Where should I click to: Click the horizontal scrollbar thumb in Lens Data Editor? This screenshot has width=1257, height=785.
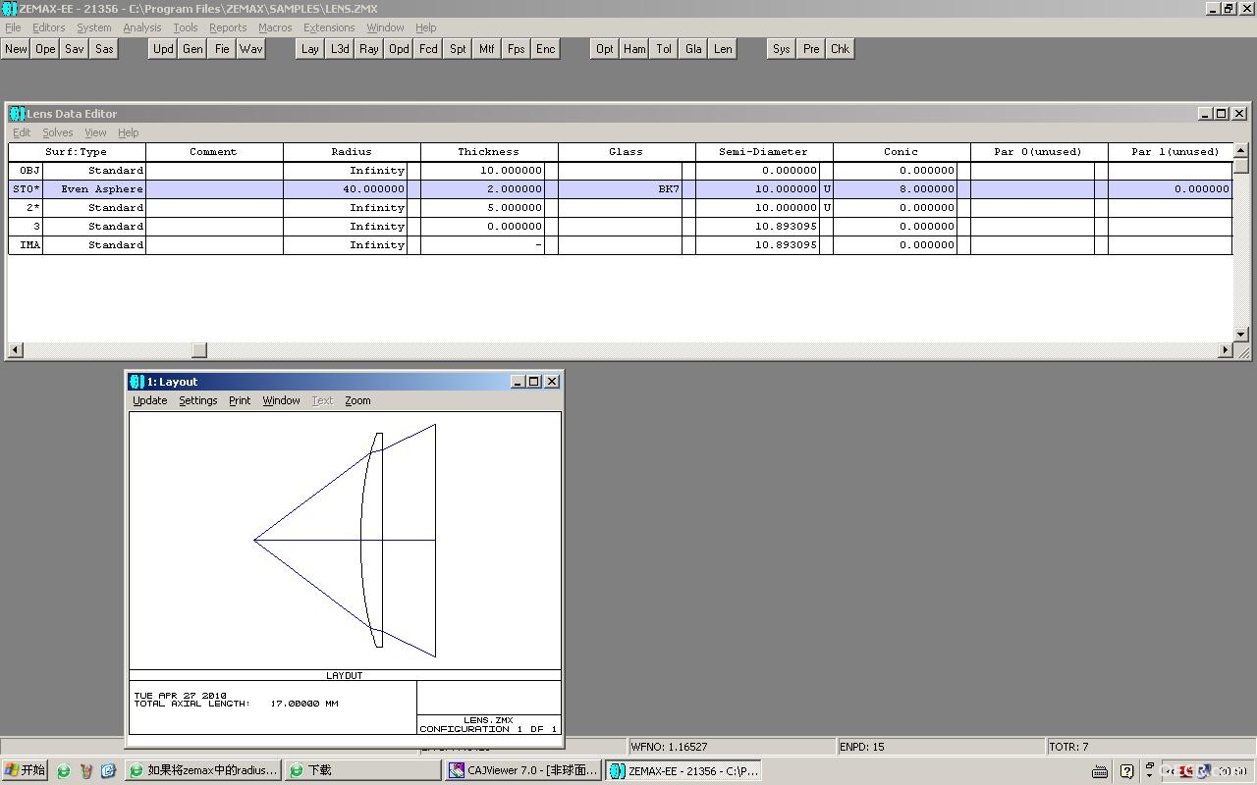pyautogui.click(x=199, y=350)
